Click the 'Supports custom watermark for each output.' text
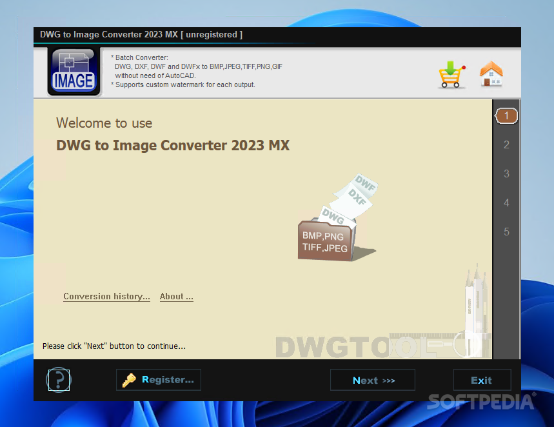Image resolution: width=554 pixels, height=427 pixels. point(185,85)
